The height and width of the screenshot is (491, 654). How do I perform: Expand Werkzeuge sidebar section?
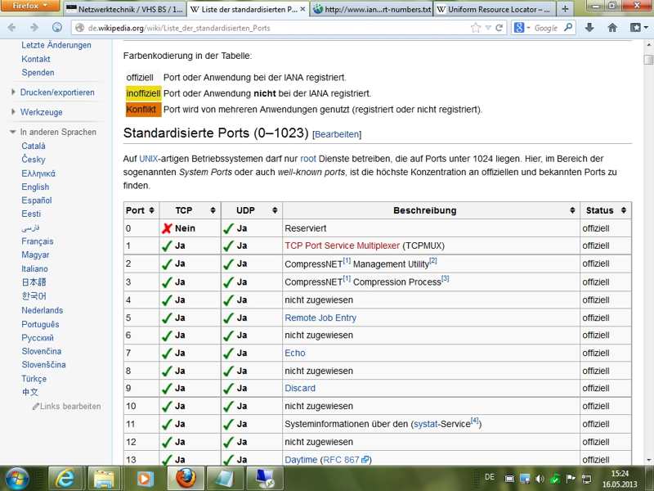tap(37, 112)
